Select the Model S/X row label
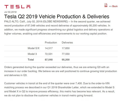This screenshot has height=101, width=122. 34,48
